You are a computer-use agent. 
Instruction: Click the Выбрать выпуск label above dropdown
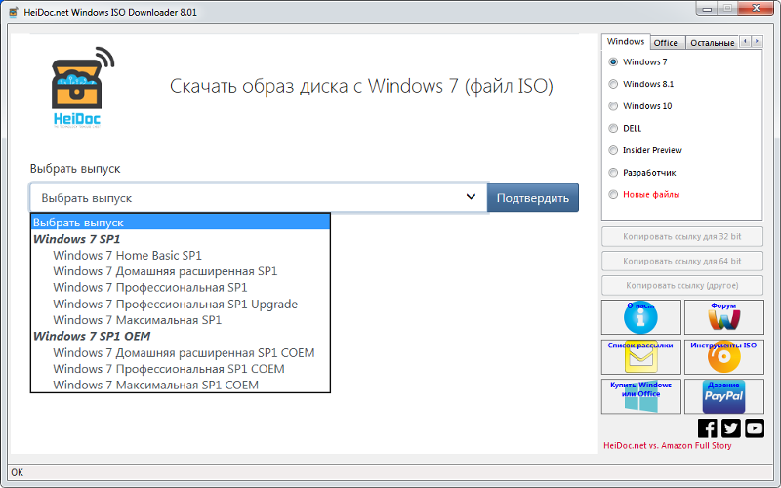coord(75,169)
